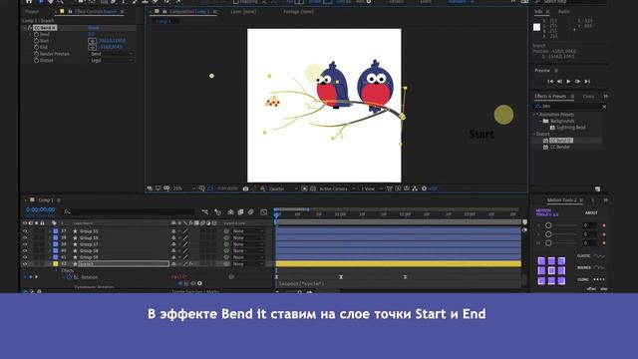Click the expression pick whip for Rotation

(193, 283)
